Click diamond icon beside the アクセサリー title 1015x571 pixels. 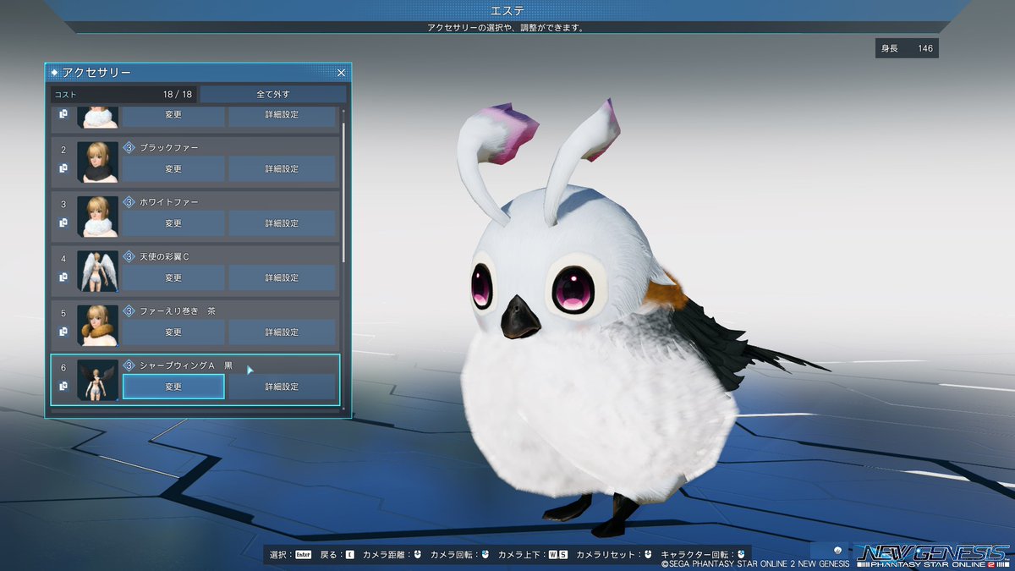[x=55, y=73]
